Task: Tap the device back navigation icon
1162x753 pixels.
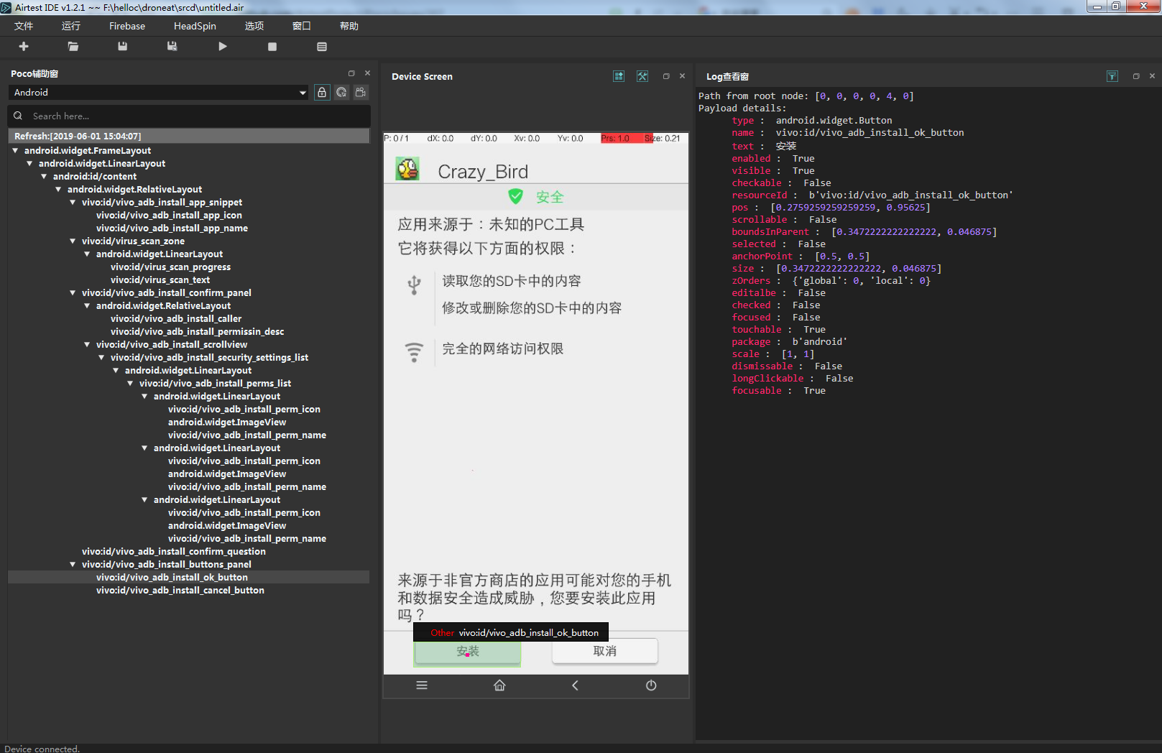Action: tap(575, 685)
